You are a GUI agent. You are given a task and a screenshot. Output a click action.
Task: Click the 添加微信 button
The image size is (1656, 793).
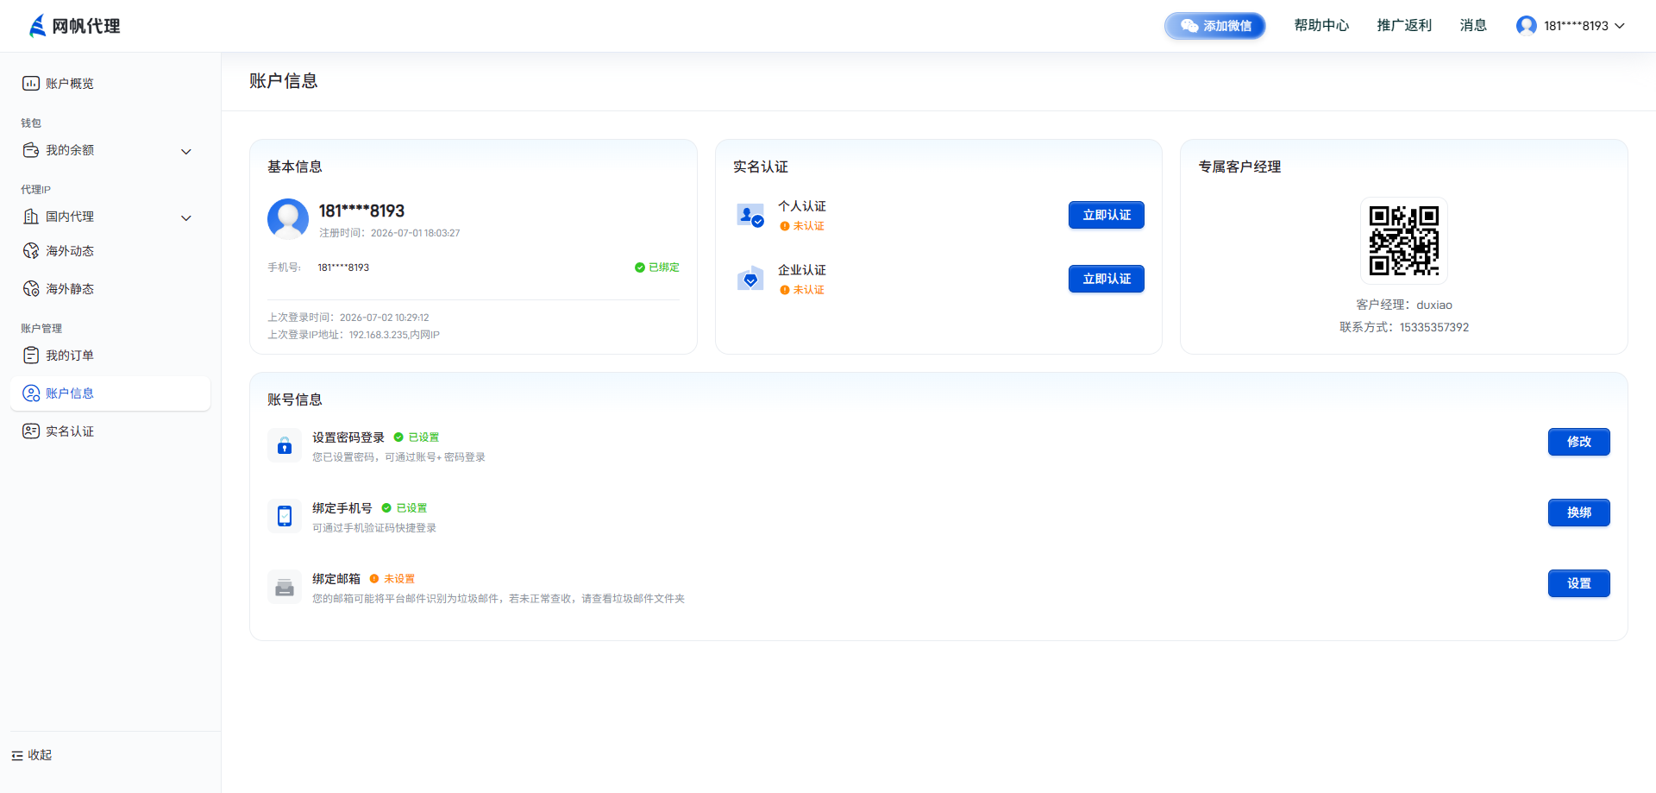(1215, 26)
